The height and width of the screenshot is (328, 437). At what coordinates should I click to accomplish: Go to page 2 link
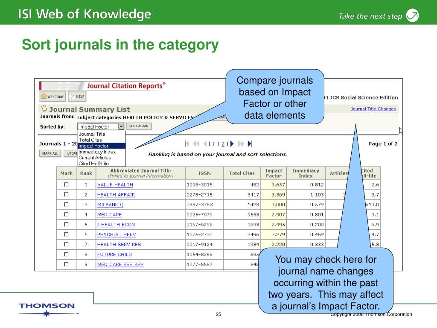223,144
